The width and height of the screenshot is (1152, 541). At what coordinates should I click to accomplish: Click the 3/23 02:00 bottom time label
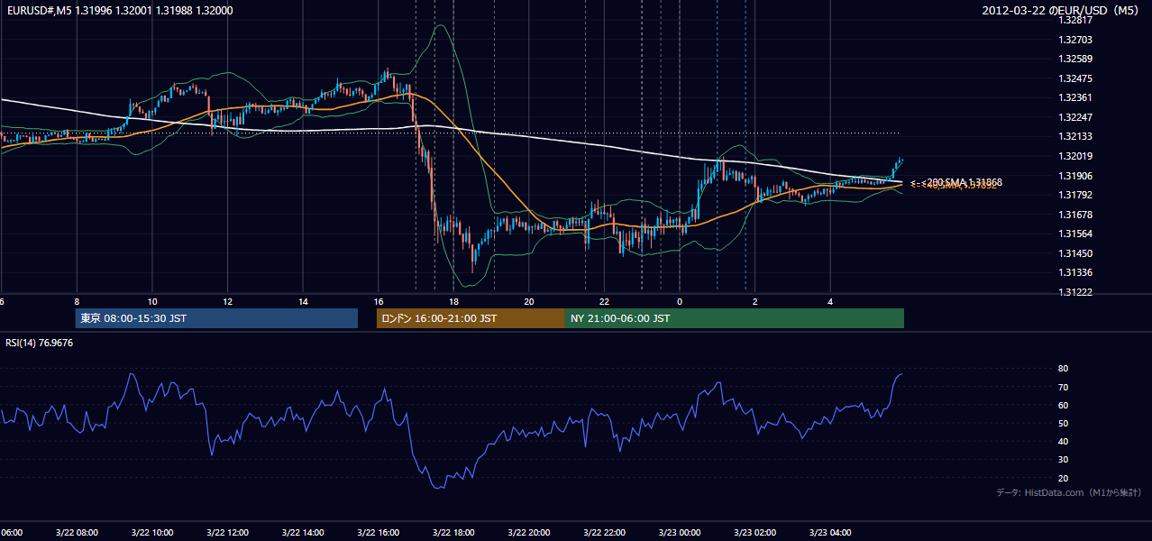click(x=754, y=533)
